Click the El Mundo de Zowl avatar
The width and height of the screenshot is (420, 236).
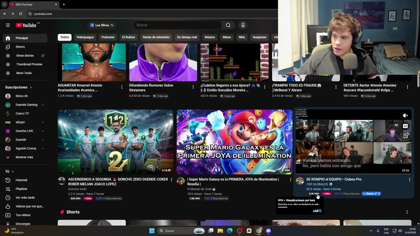[181, 181]
